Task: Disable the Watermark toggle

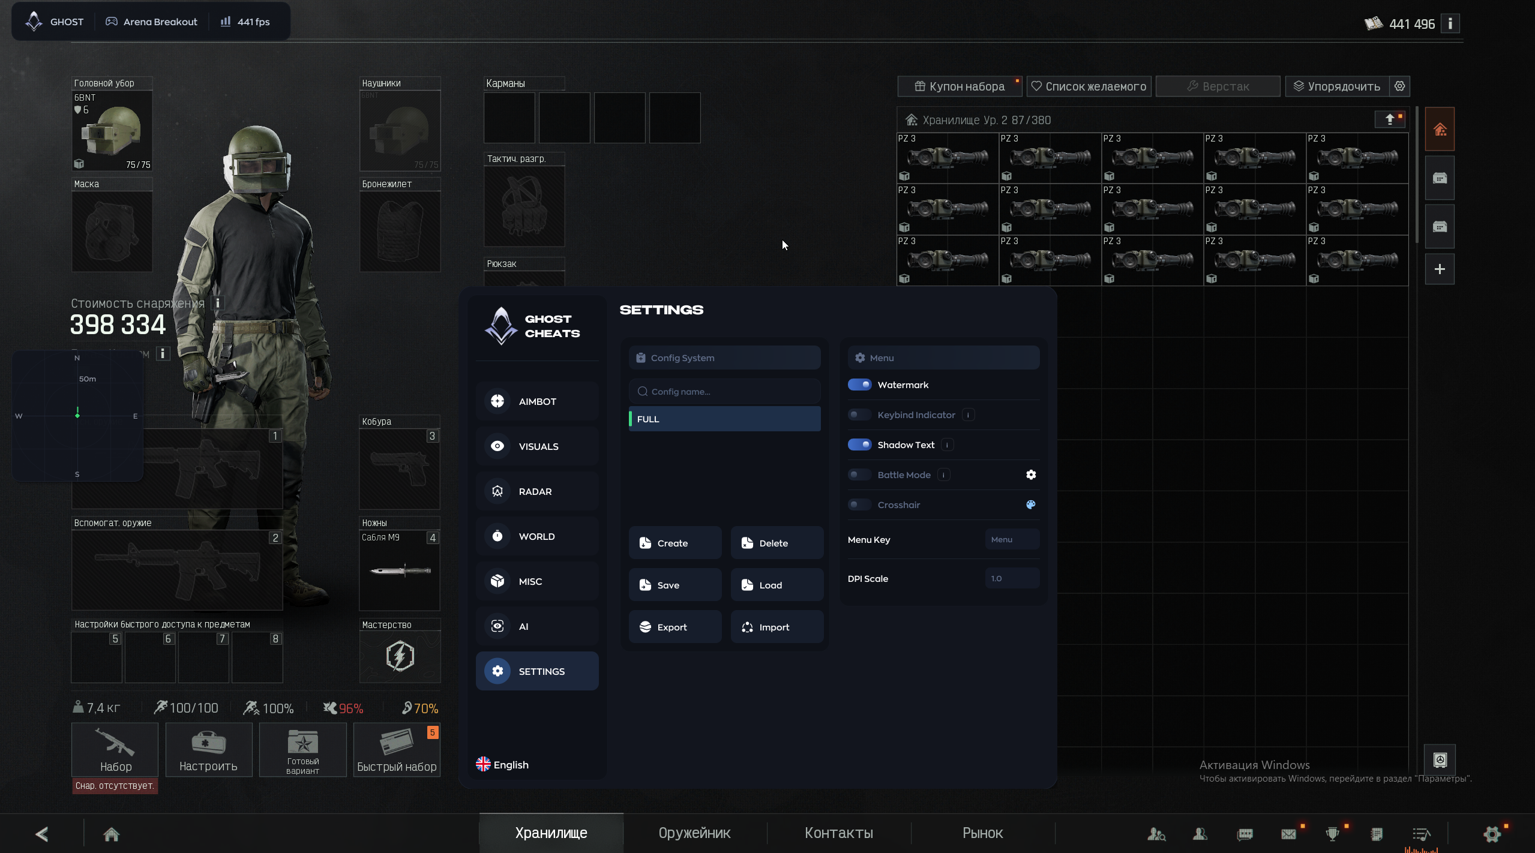Action: point(859,385)
